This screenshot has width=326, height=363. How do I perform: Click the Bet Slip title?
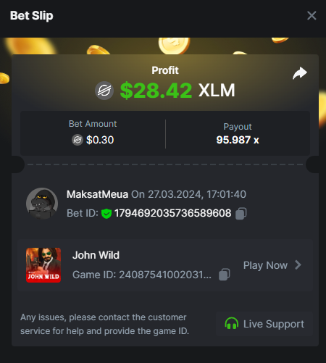(32, 16)
